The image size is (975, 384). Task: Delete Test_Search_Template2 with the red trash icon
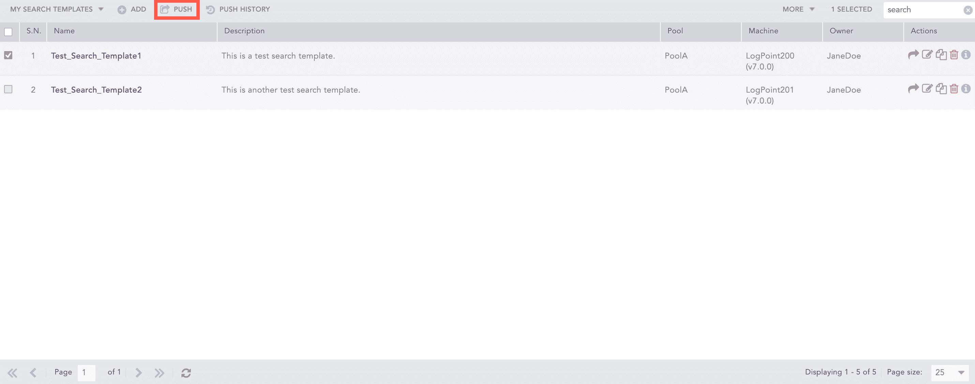pyautogui.click(x=954, y=89)
